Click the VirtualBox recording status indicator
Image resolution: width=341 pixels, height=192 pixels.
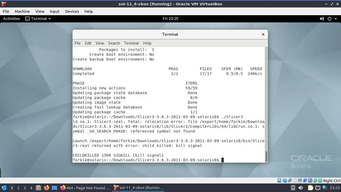click(x=305, y=181)
